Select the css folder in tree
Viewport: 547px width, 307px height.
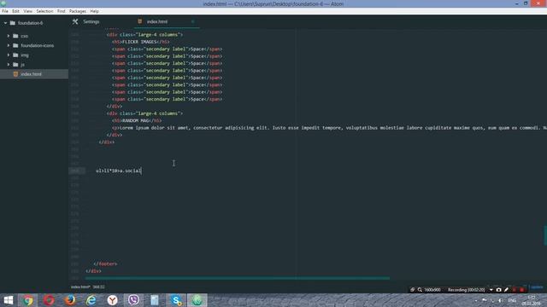(24, 36)
